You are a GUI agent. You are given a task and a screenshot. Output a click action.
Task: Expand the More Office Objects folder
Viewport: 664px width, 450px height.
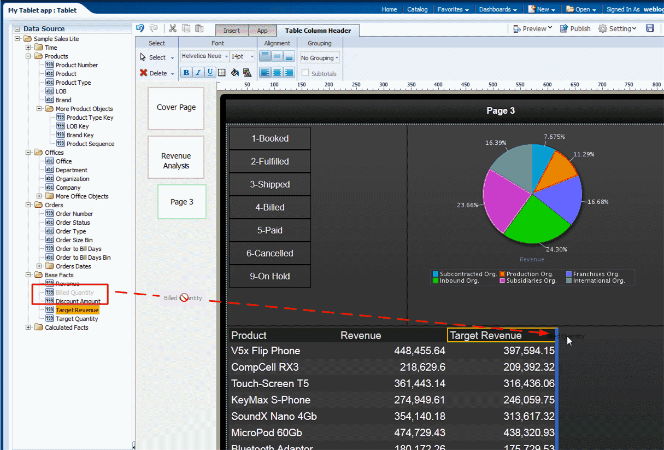click(39, 196)
